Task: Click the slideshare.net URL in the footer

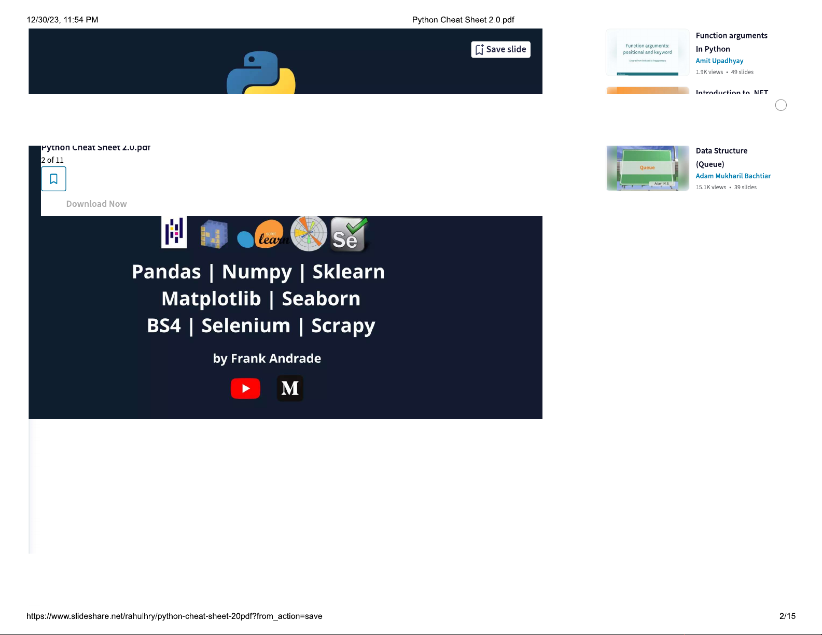Action: coord(174,616)
